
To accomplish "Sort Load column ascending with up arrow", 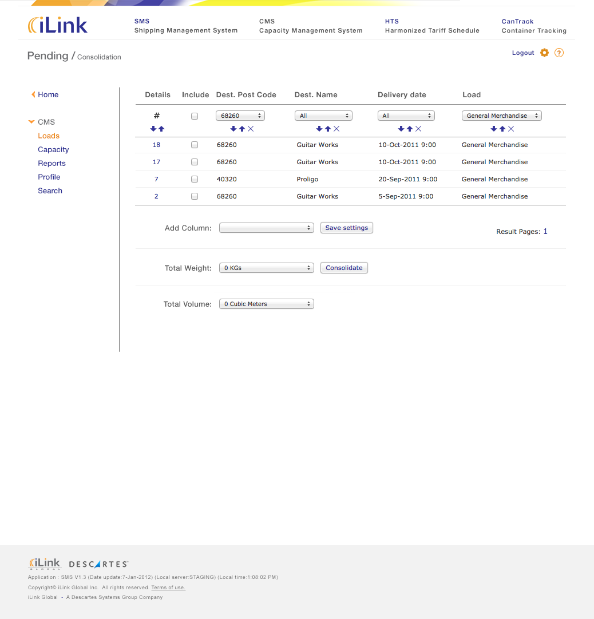I will click(x=502, y=129).
